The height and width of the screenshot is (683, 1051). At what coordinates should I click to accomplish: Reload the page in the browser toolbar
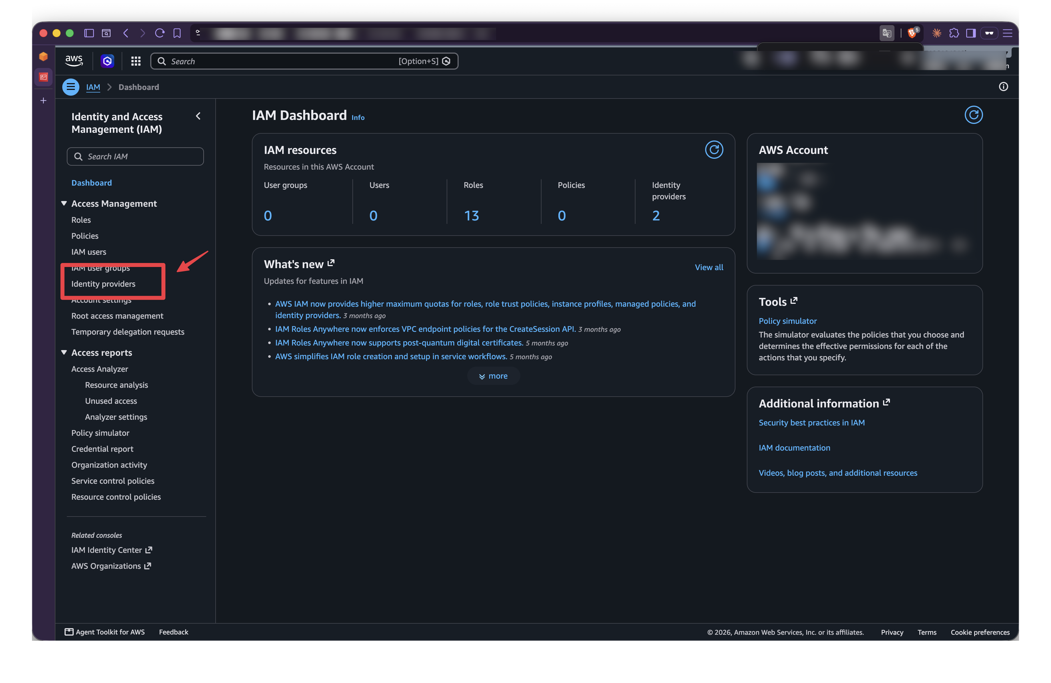tap(160, 33)
